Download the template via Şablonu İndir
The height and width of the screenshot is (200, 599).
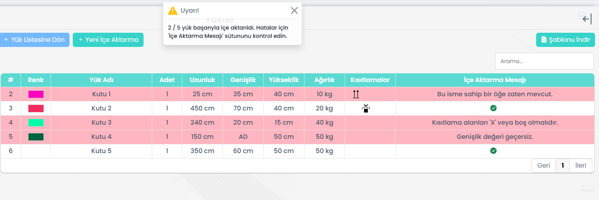point(565,40)
